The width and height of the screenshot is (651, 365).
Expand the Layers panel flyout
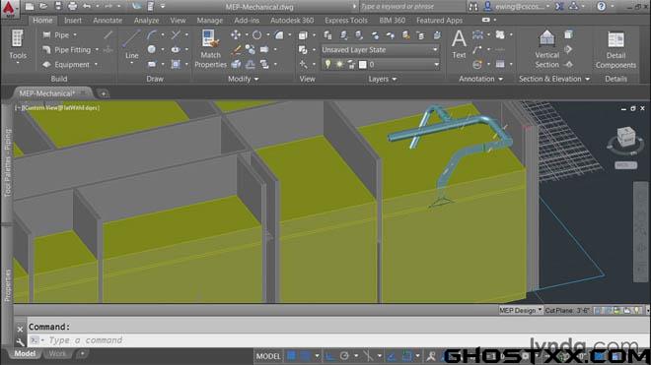pos(383,79)
